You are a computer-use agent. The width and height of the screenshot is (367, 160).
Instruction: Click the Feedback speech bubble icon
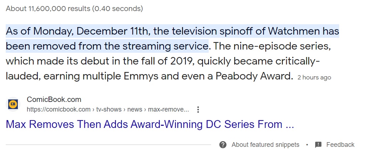tap(318, 145)
